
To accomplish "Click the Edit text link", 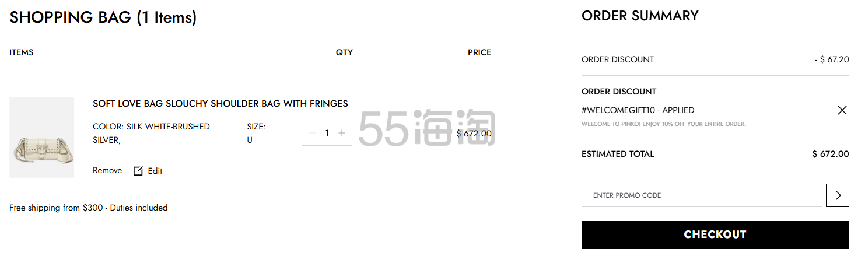I will (155, 171).
